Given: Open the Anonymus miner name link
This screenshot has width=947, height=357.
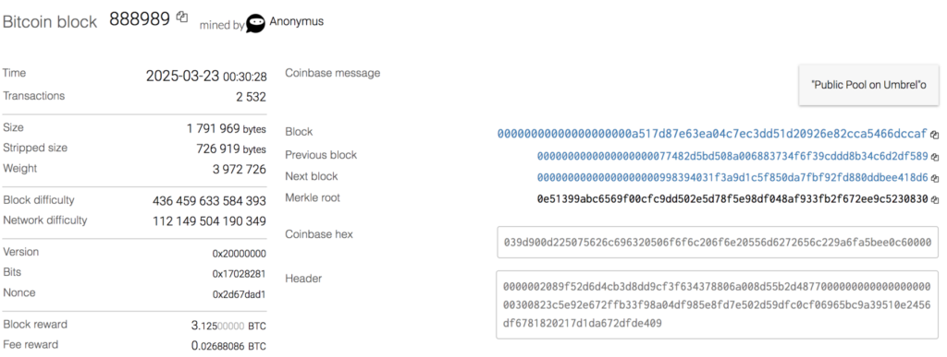Looking at the screenshot, I should pos(296,21).
